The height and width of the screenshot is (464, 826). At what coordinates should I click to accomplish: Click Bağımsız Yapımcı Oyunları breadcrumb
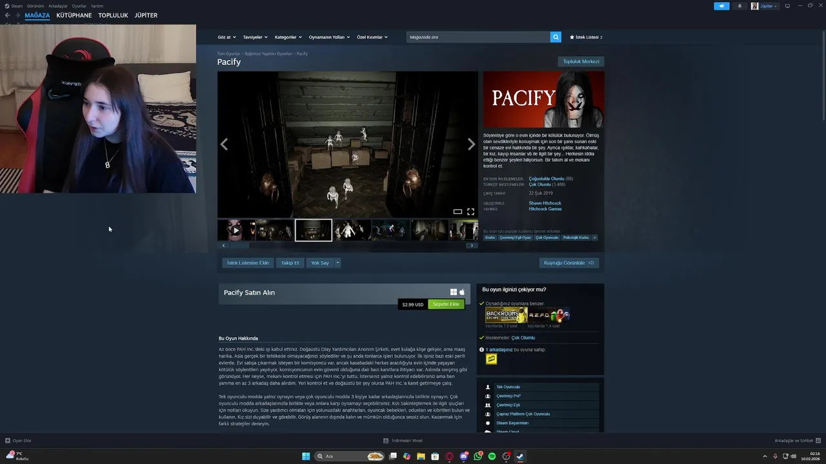point(268,53)
